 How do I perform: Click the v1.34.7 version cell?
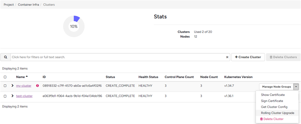pyautogui.click(x=229, y=86)
